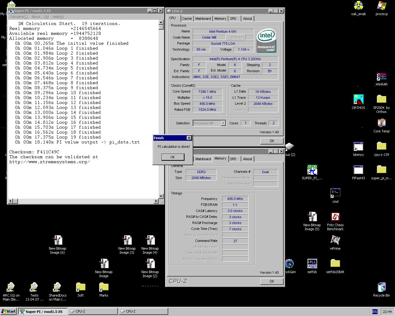Click the Intel Pentium 4 HT logo
This screenshot has height=316, width=395.
tap(266, 41)
